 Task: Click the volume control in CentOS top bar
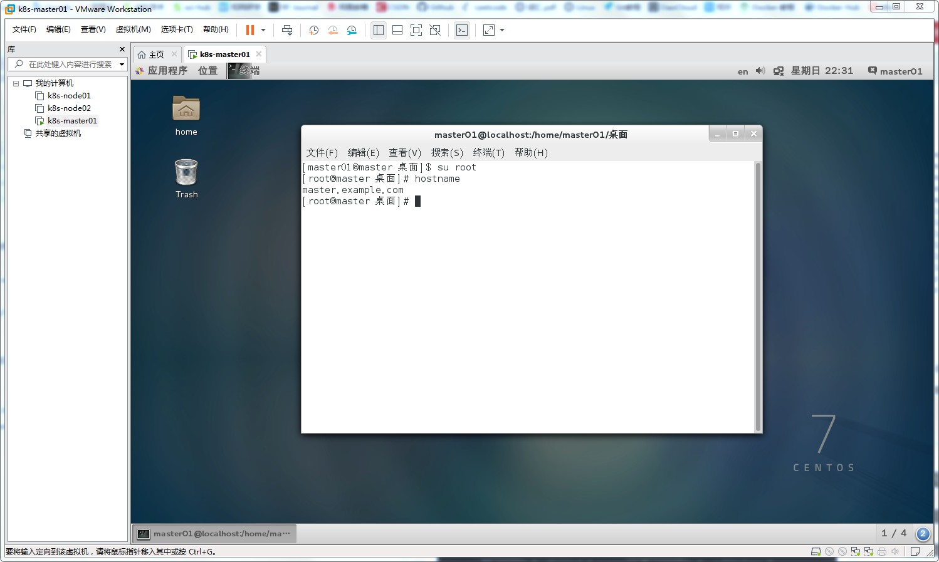click(x=760, y=71)
